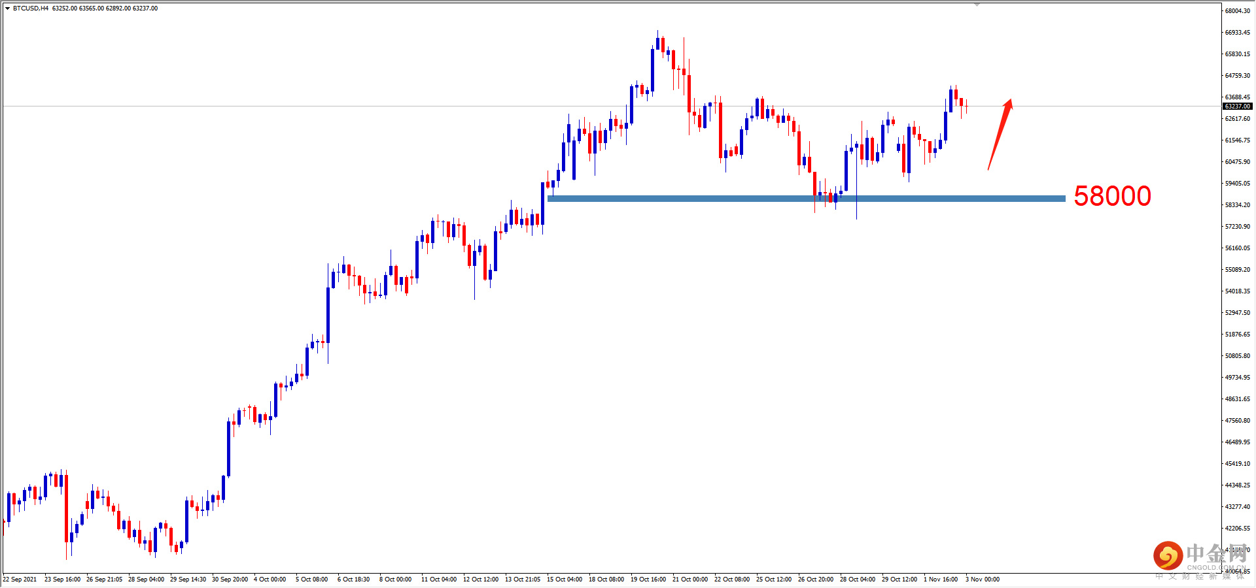Open the dropdown triangle beside BTCUSD,H4
This screenshot has height=588, width=1256.
(7, 8)
